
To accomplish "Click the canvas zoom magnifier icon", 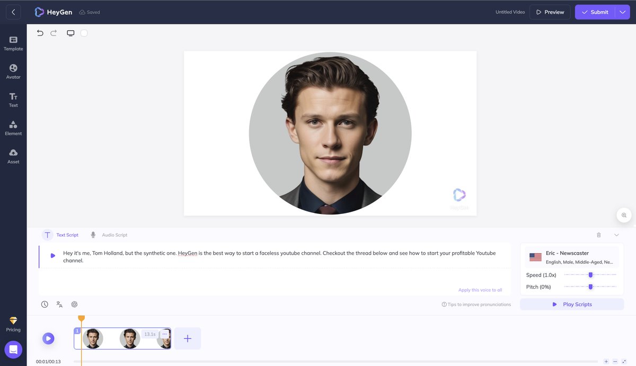I will (x=624, y=215).
